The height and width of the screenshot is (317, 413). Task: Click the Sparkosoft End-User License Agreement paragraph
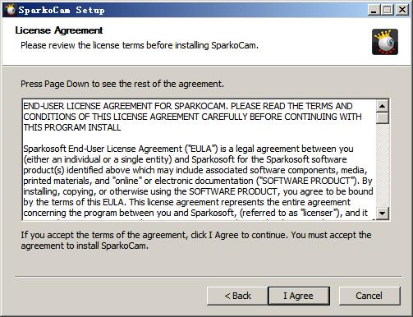coord(198,181)
